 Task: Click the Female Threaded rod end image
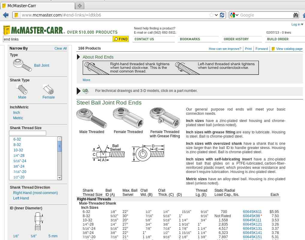click(128, 118)
